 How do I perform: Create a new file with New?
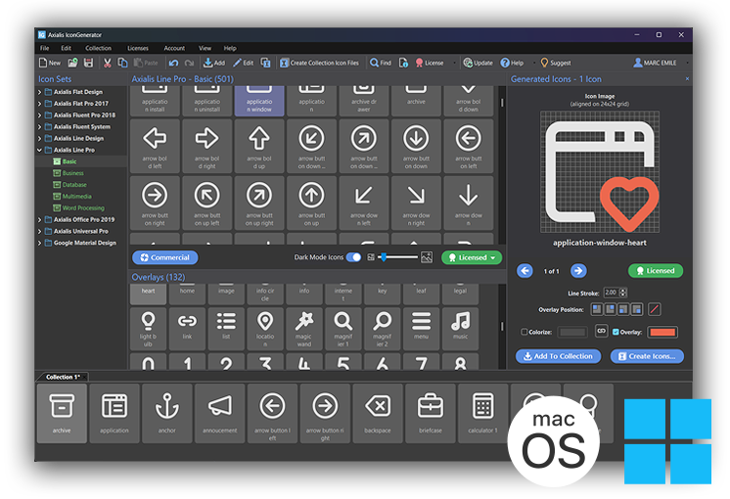tap(50, 63)
